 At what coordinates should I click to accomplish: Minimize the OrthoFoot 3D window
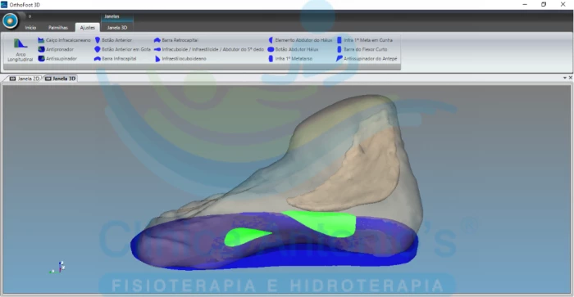pos(525,4)
